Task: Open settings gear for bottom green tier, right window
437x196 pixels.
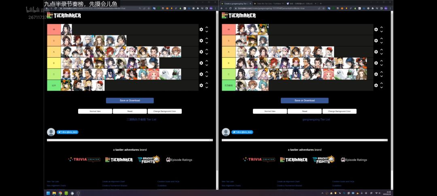Action: (376, 85)
